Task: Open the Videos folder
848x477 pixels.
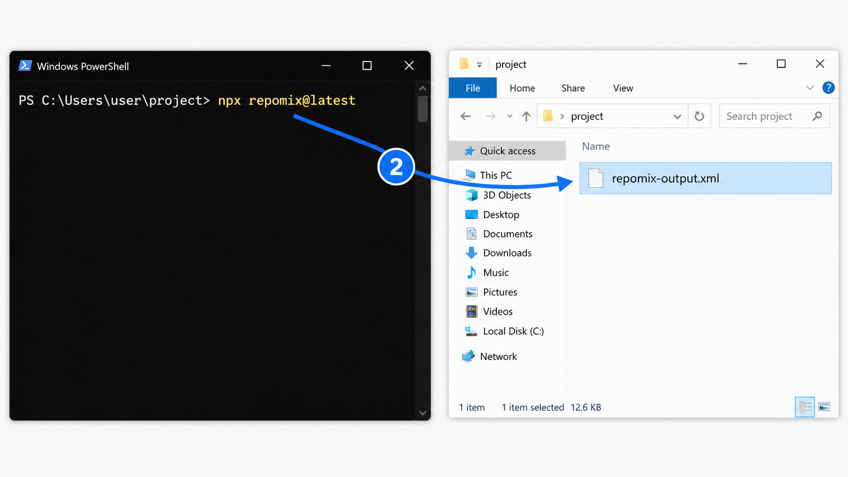Action: pos(498,312)
